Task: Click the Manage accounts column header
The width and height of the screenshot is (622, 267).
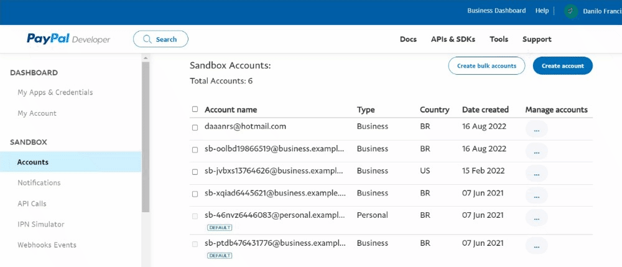Action: click(x=556, y=110)
